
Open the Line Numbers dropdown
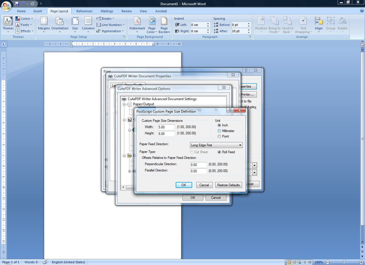110,25
